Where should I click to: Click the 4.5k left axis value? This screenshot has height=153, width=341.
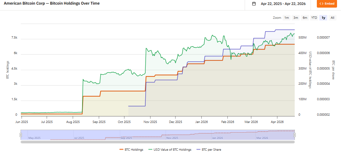point(14,69)
